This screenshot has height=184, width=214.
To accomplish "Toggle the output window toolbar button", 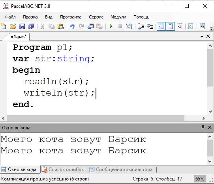I will coord(161,26).
